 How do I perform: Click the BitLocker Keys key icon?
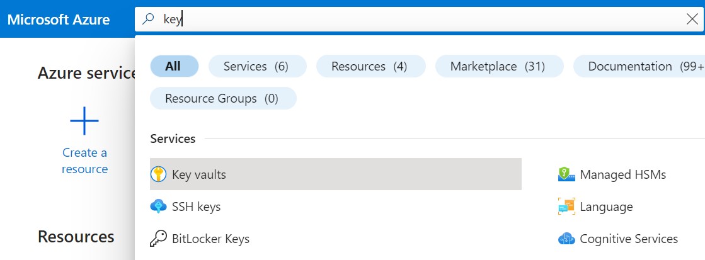158,239
